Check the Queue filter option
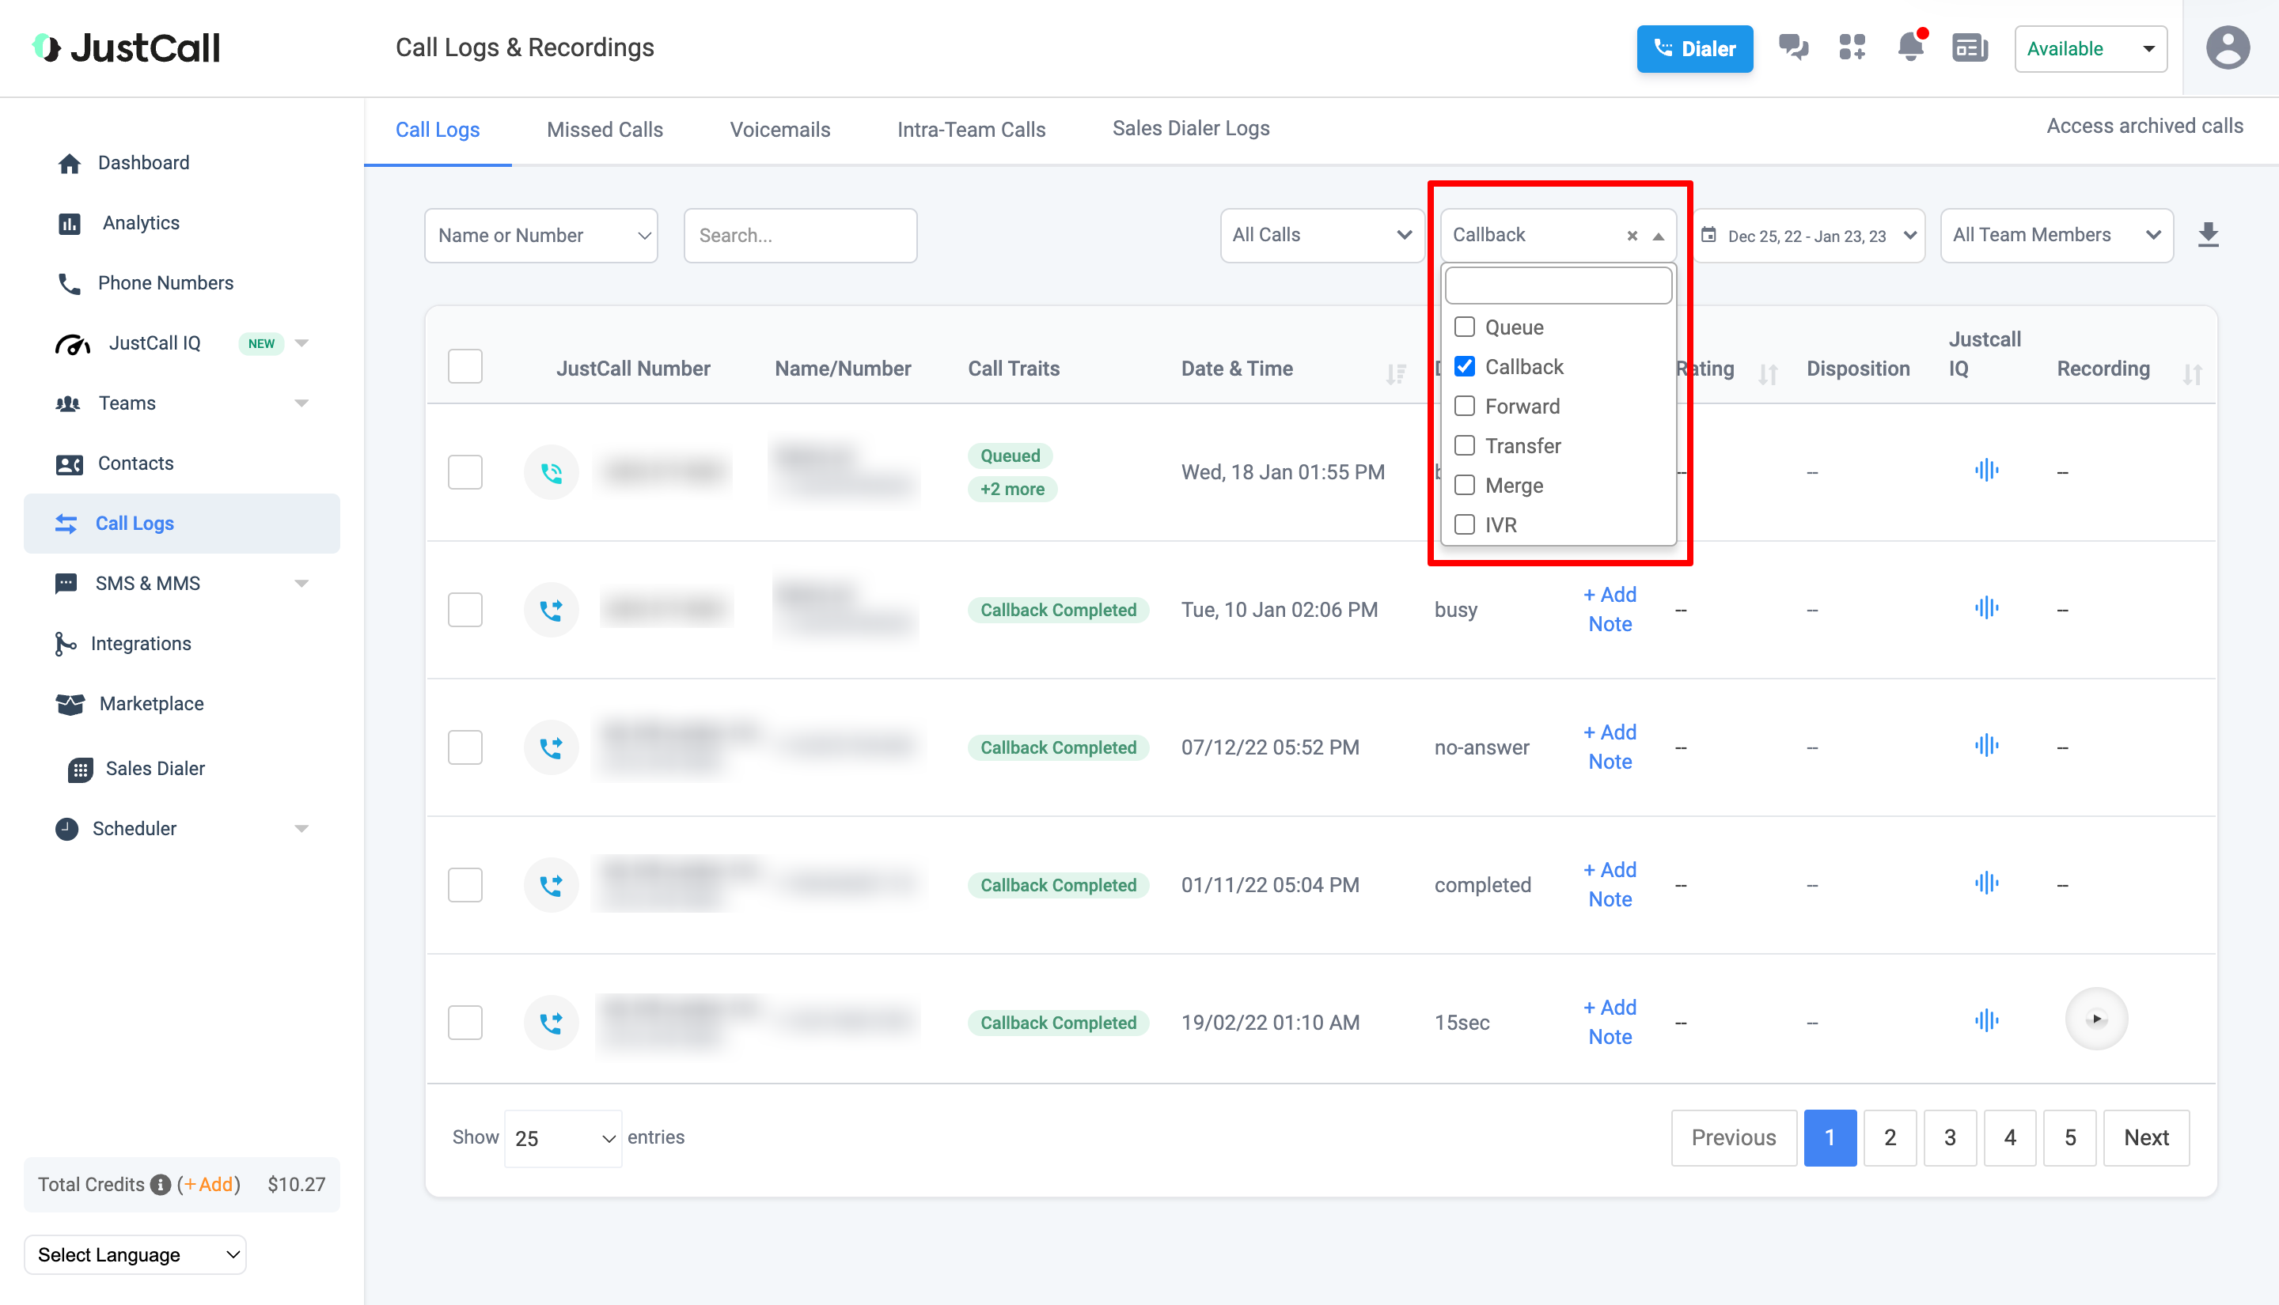The width and height of the screenshot is (2279, 1305). tap(1464, 326)
